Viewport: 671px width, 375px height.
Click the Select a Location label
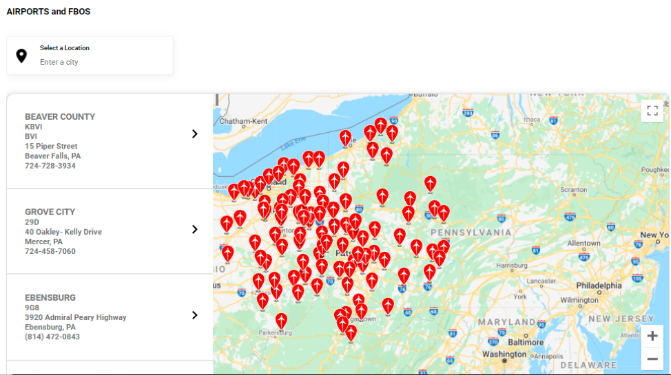[65, 48]
